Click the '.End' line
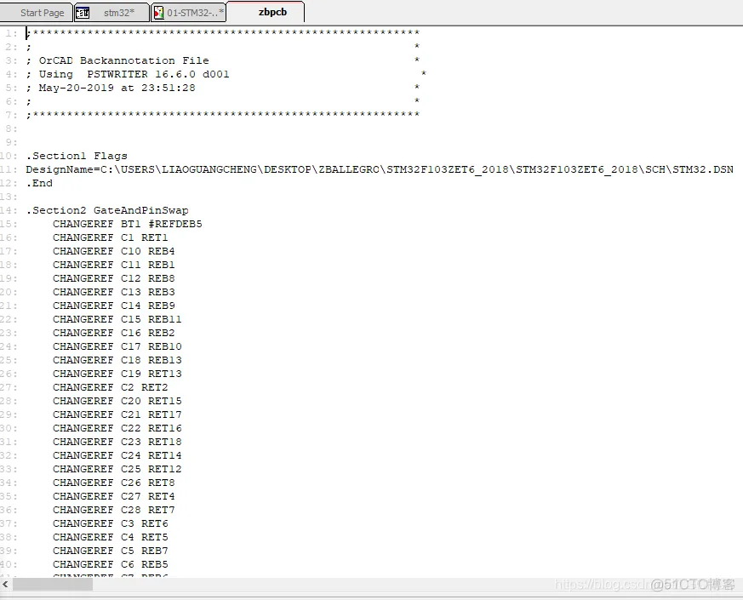The image size is (743, 600). tap(39, 184)
